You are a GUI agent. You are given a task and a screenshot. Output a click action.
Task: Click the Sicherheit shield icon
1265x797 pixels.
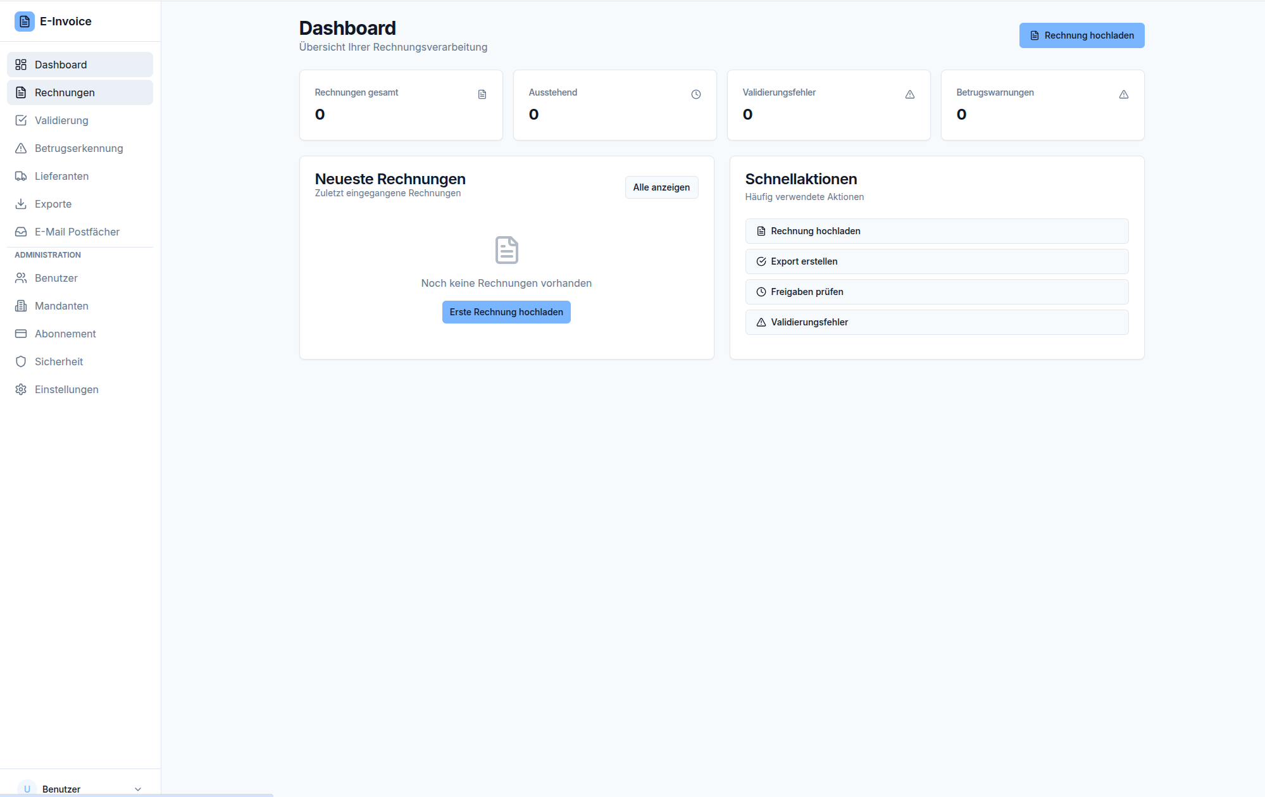click(21, 361)
